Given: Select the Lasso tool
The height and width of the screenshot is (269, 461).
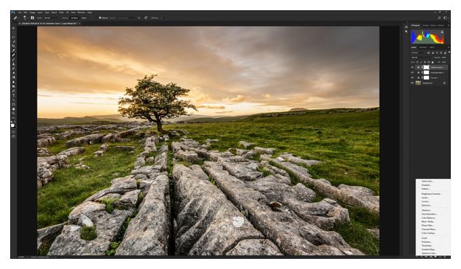Looking at the screenshot, I should (14, 37).
